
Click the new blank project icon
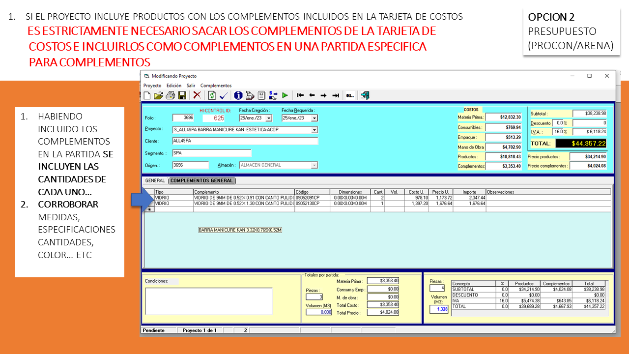pos(147,95)
